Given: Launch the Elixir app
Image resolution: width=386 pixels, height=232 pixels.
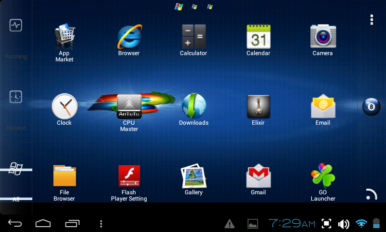Looking at the screenshot, I should 259,106.
